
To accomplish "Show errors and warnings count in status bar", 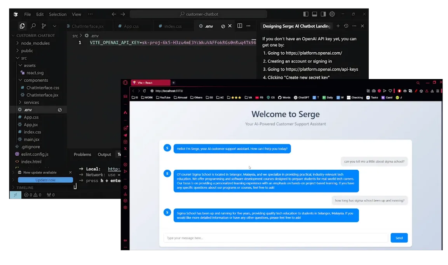I will [x=33, y=195].
